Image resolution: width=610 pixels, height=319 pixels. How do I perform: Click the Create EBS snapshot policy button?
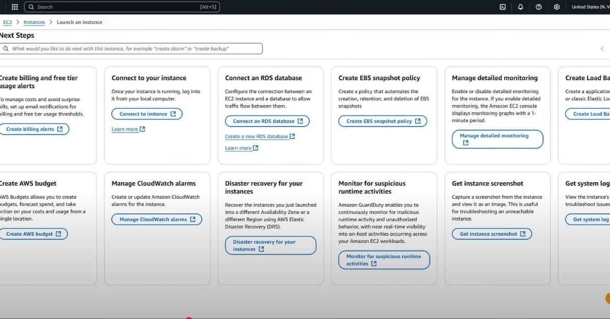coord(383,121)
